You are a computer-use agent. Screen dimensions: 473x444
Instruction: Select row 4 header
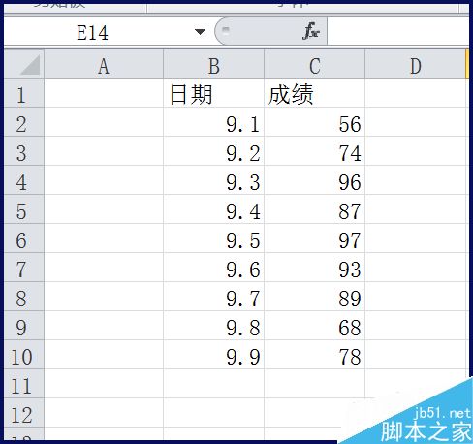[24, 180]
